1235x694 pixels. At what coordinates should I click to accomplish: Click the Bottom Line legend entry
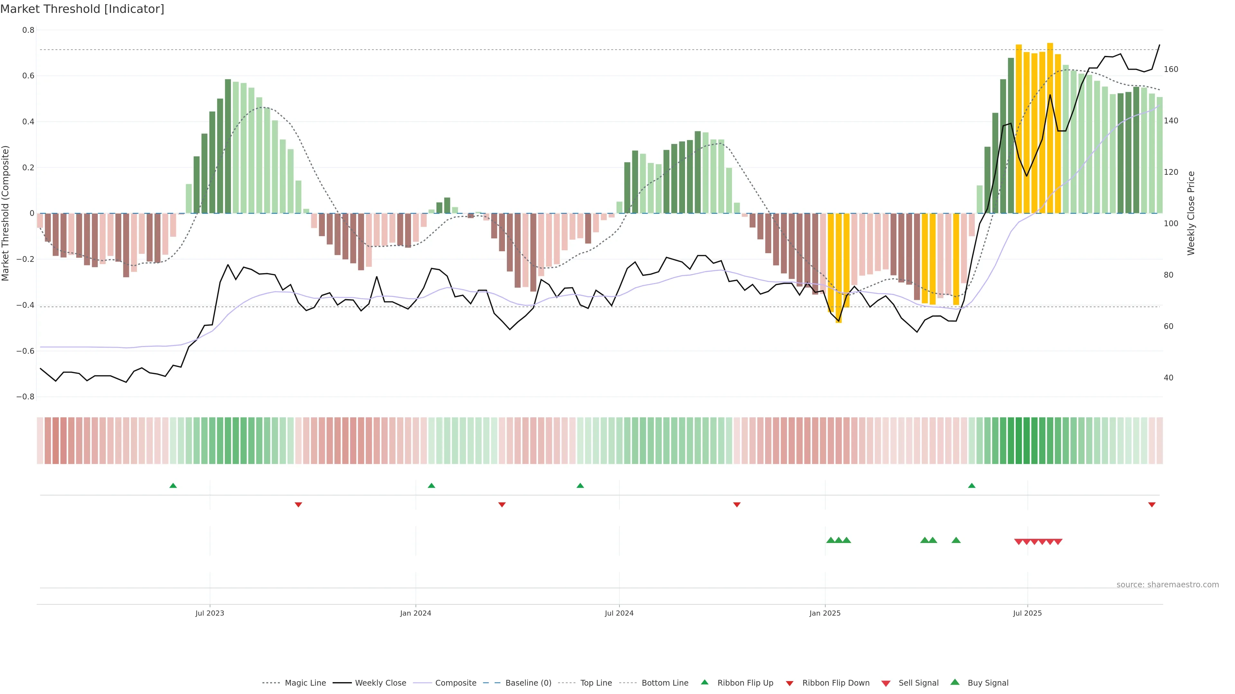point(664,683)
